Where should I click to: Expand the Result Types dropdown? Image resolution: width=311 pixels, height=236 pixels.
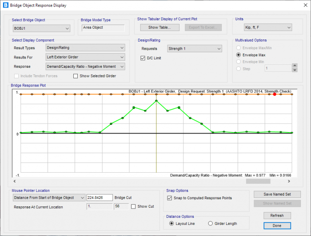click(x=85, y=48)
